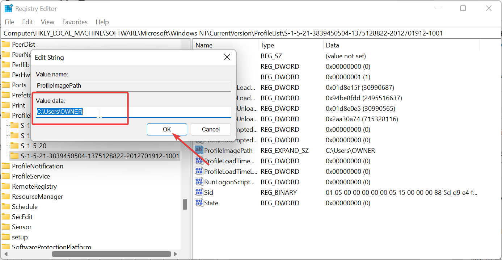Click the Sid binary value icon

tap(199, 192)
